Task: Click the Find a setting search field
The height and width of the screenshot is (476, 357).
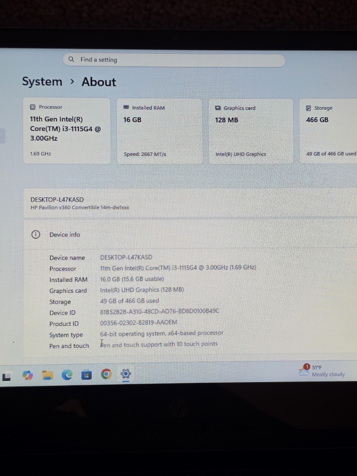Action: pyautogui.click(x=174, y=60)
